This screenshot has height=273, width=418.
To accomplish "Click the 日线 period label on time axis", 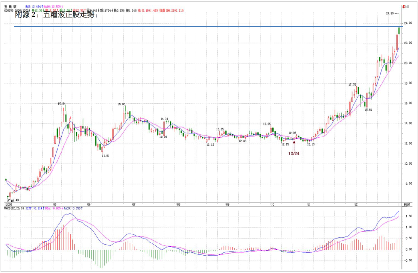I will point(407,205).
